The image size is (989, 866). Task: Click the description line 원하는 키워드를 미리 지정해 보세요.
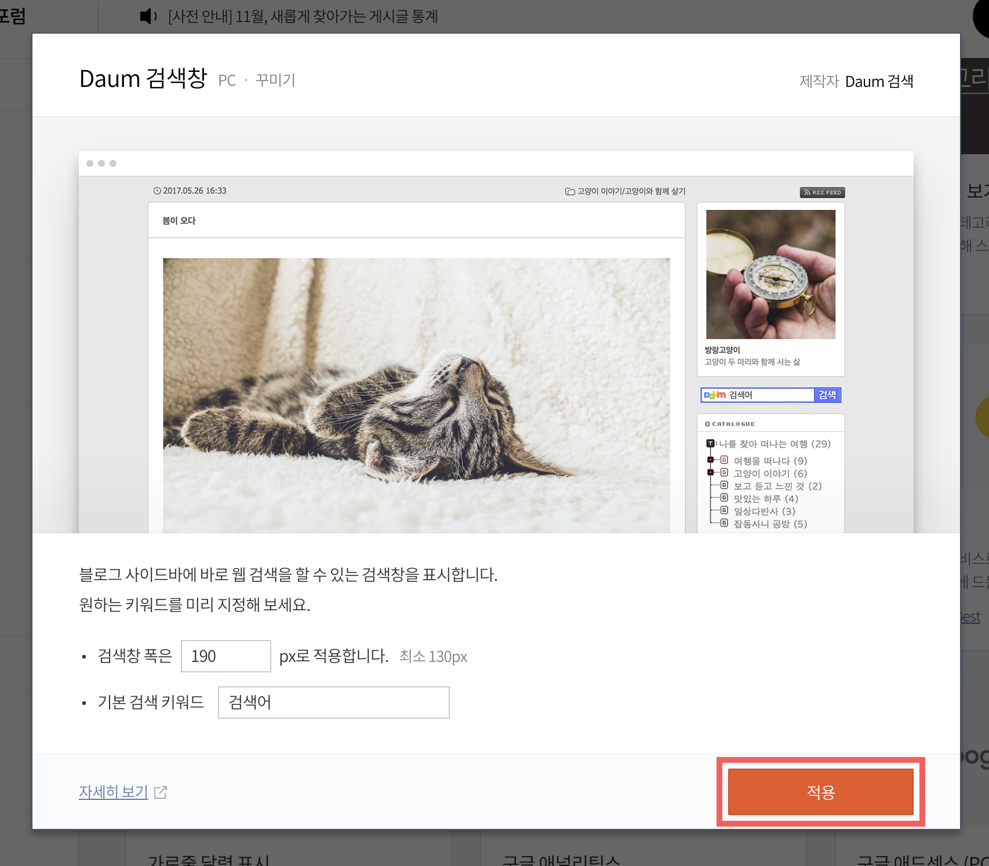point(195,605)
